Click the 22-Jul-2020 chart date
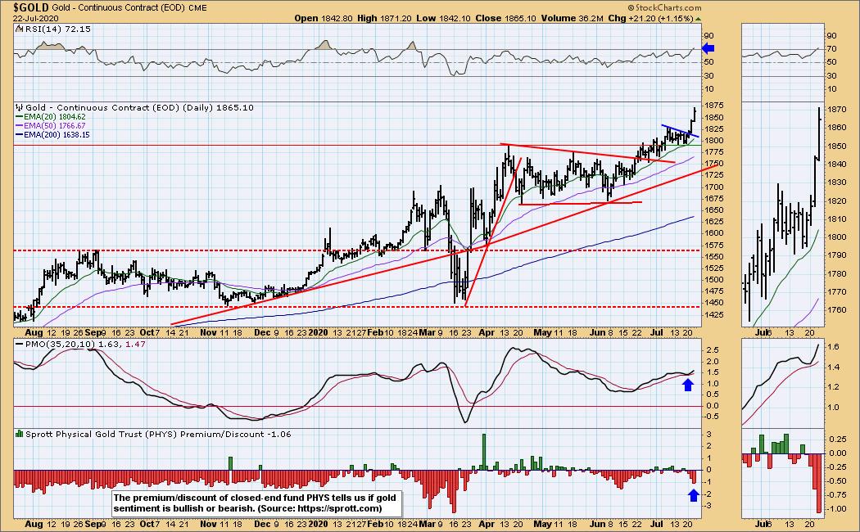This screenshot has width=860, height=532. (36, 18)
